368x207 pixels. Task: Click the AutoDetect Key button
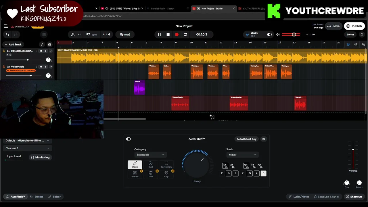point(246,139)
